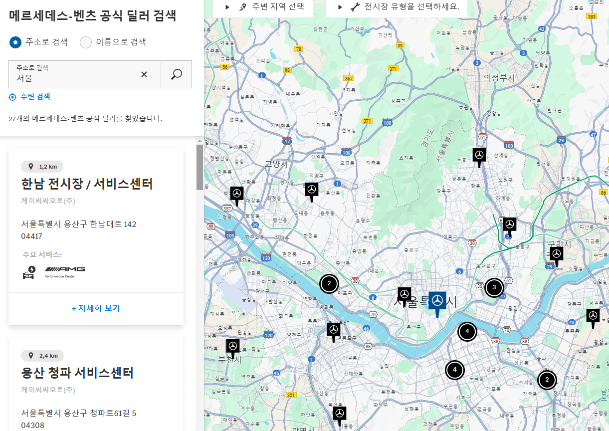The image size is (609, 431).
Task: Select the Mercedes pin above 중랑구
Action: tap(509, 226)
